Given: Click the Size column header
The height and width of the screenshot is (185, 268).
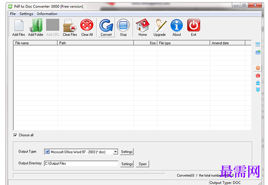Looking at the screenshot, I should tap(145, 43).
